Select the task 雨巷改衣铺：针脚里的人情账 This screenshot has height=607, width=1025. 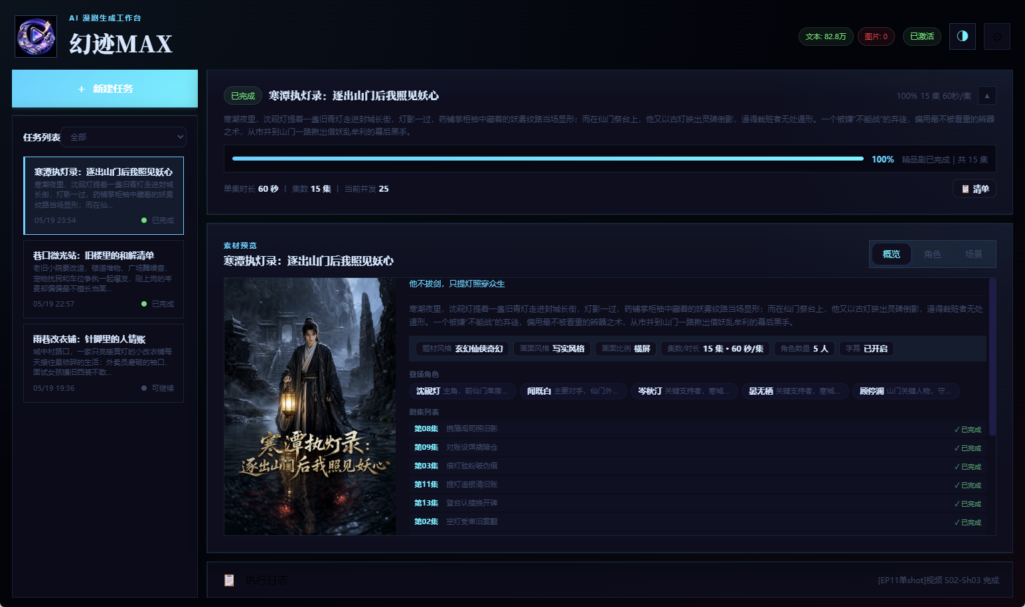(x=104, y=363)
